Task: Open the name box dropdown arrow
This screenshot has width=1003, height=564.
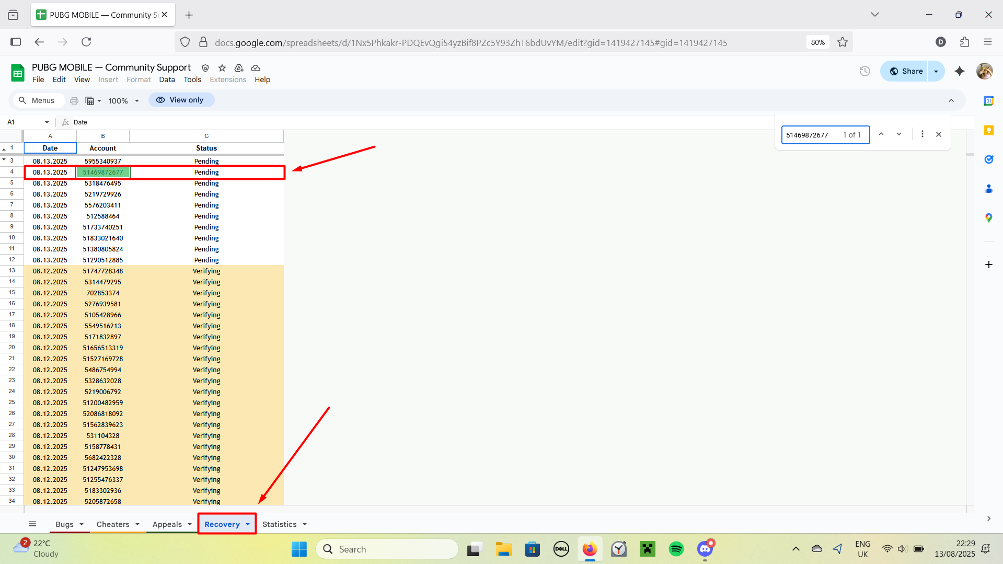Action: [x=47, y=122]
